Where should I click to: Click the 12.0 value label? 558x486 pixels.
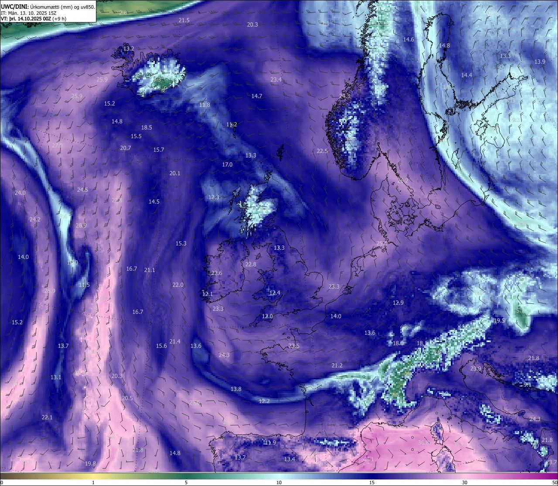[x=267, y=316]
